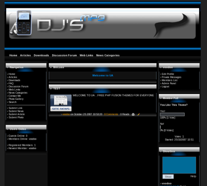
Task: Collapse the Navigation panel arrow
Action: 7,68
